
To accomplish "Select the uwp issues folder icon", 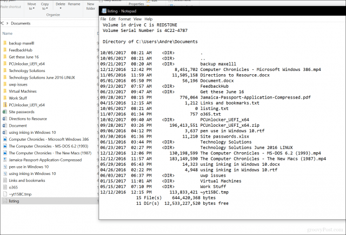I will [5, 84].
